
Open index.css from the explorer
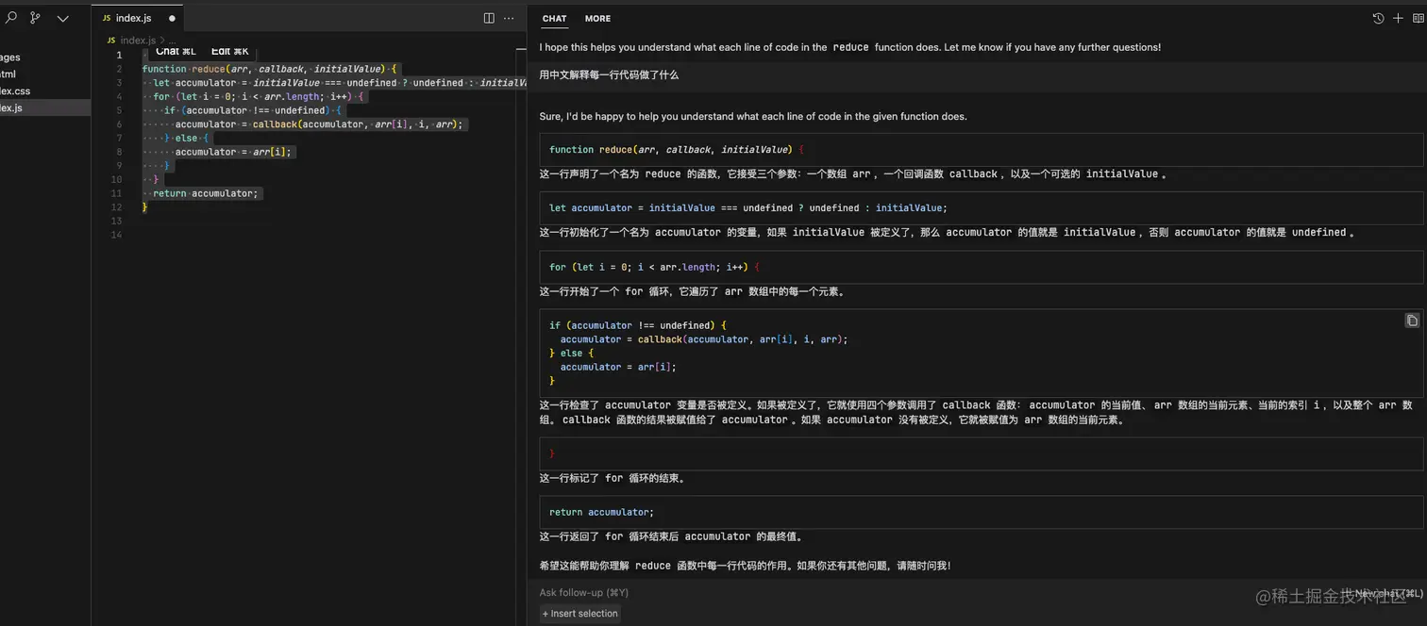pyautogui.click(x=15, y=91)
